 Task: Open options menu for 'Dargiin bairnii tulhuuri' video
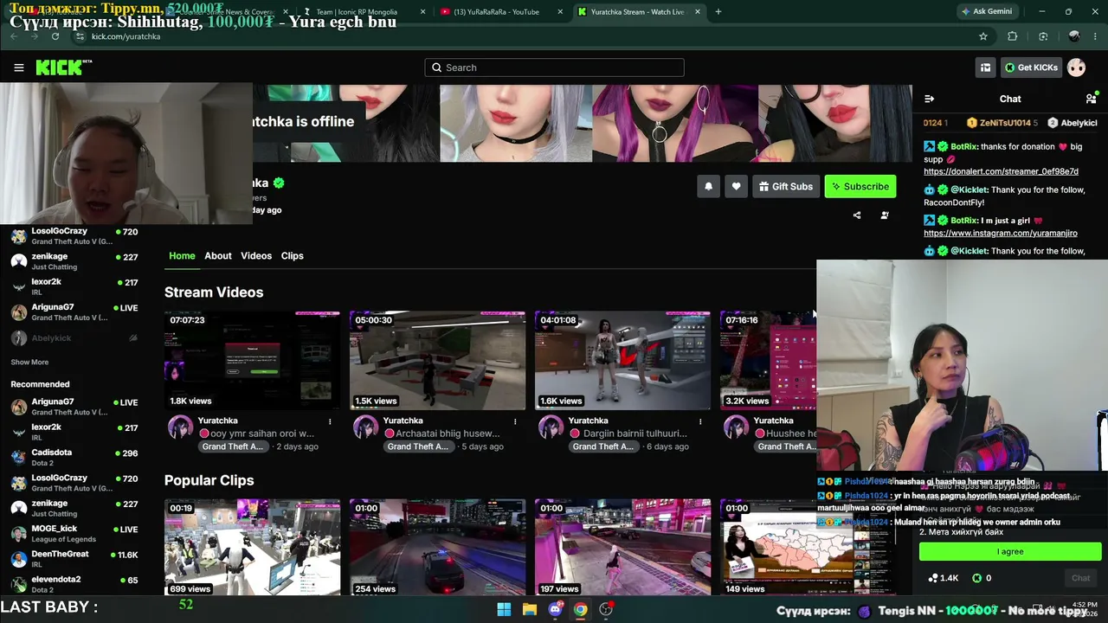pos(700,421)
